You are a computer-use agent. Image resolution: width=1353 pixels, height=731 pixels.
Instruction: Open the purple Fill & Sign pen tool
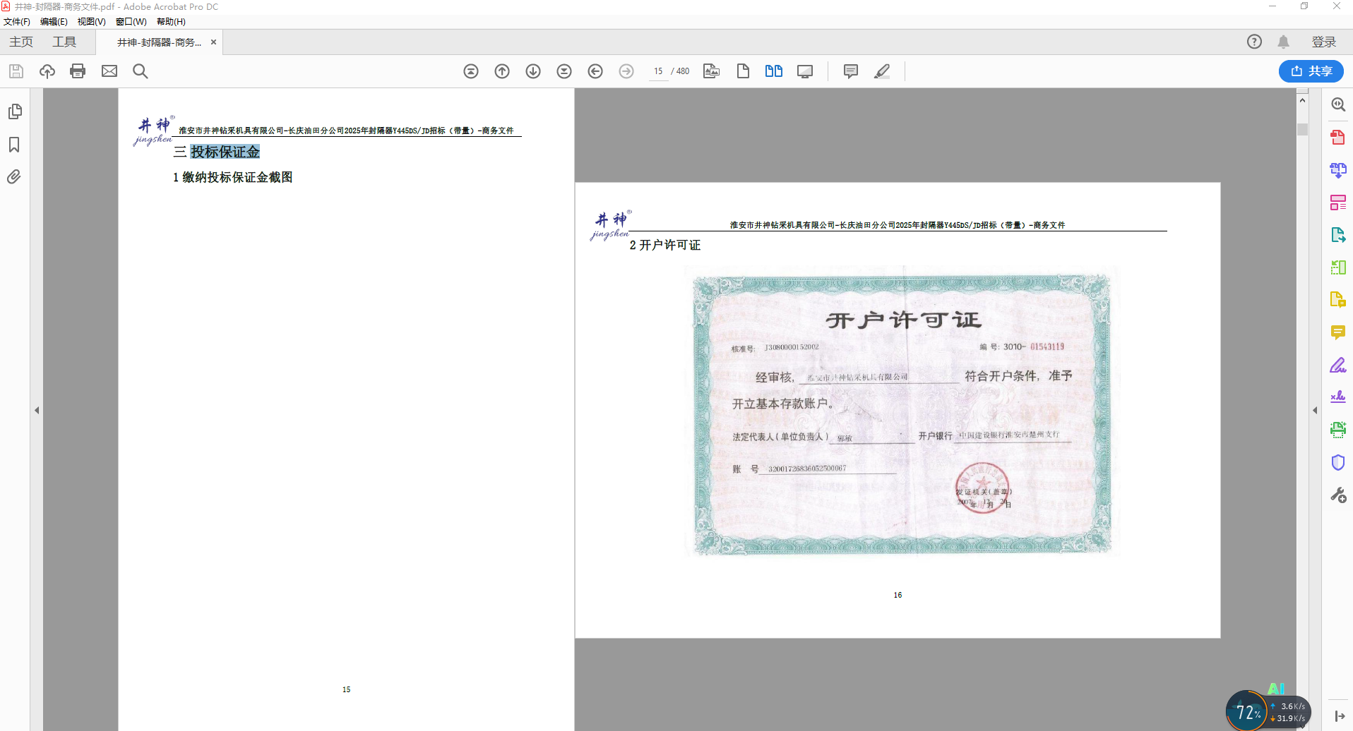(x=1338, y=365)
